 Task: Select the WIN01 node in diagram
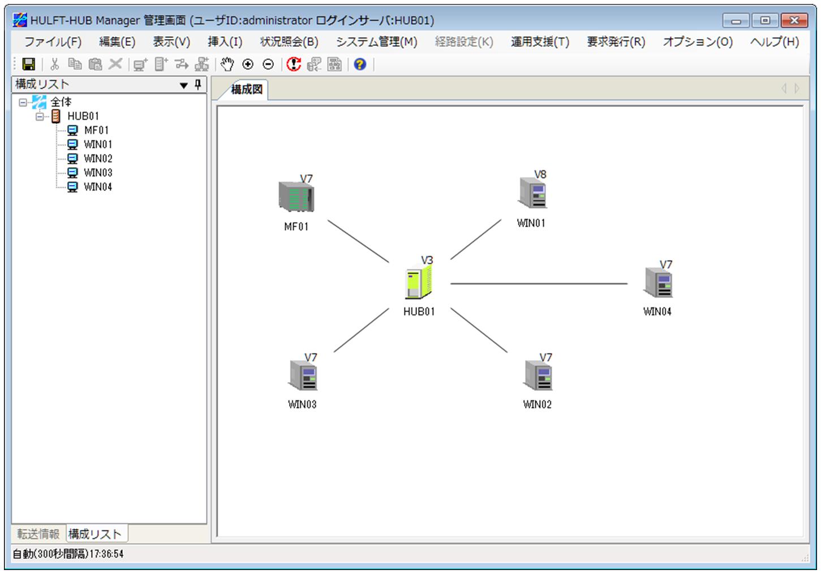(x=532, y=193)
